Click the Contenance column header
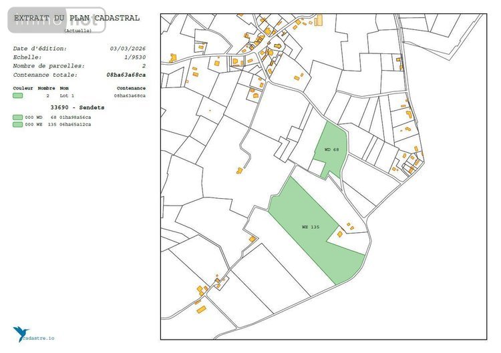The width and height of the screenshot is (501, 353). pyautogui.click(x=131, y=88)
